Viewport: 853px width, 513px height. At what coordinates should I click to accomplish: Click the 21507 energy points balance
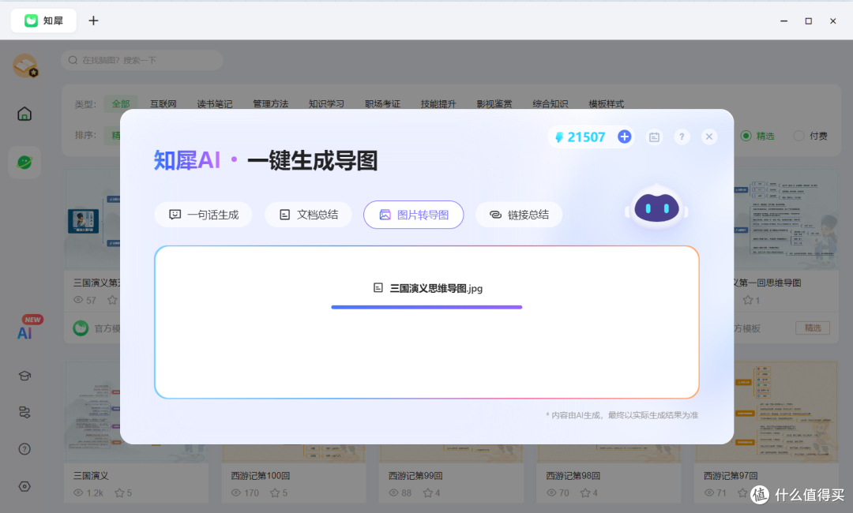pyautogui.click(x=580, y=137)
